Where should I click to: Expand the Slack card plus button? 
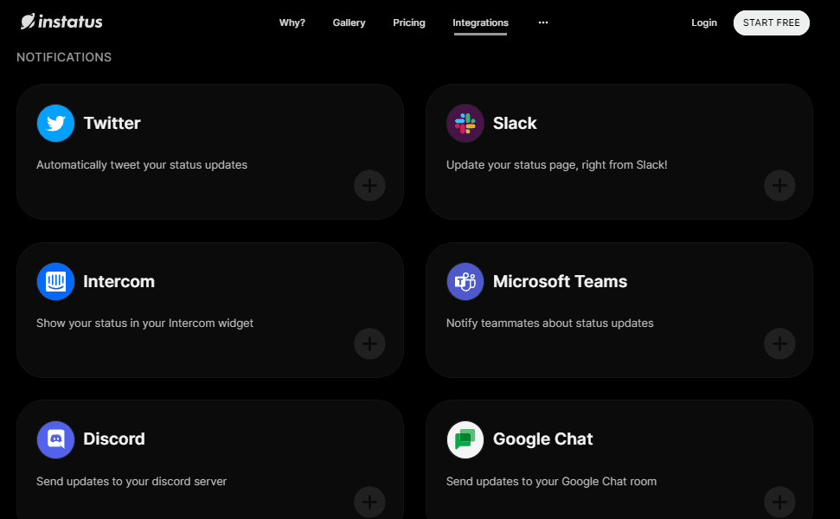[779, 185]
